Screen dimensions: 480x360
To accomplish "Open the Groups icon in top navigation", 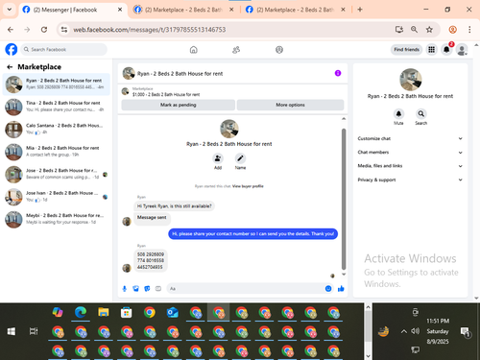I will [x=279, y=50].
